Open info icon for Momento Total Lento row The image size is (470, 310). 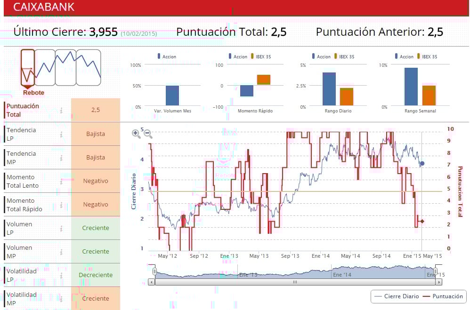click(x=61, y=182)
